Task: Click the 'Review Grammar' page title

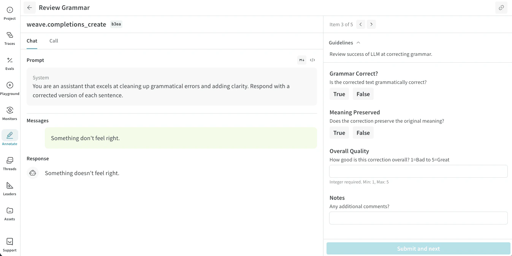Action: point(64,8)
